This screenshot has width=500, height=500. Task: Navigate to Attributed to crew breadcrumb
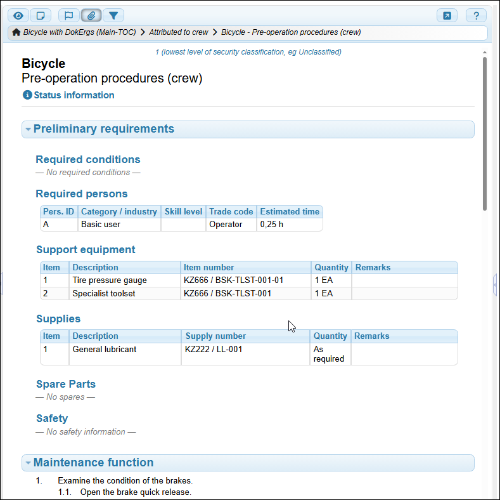click(178, 32)
